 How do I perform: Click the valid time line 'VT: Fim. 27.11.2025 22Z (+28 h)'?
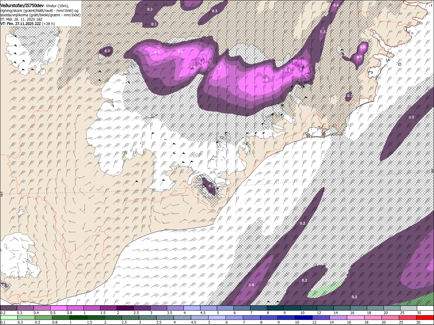tap(27, 24)
